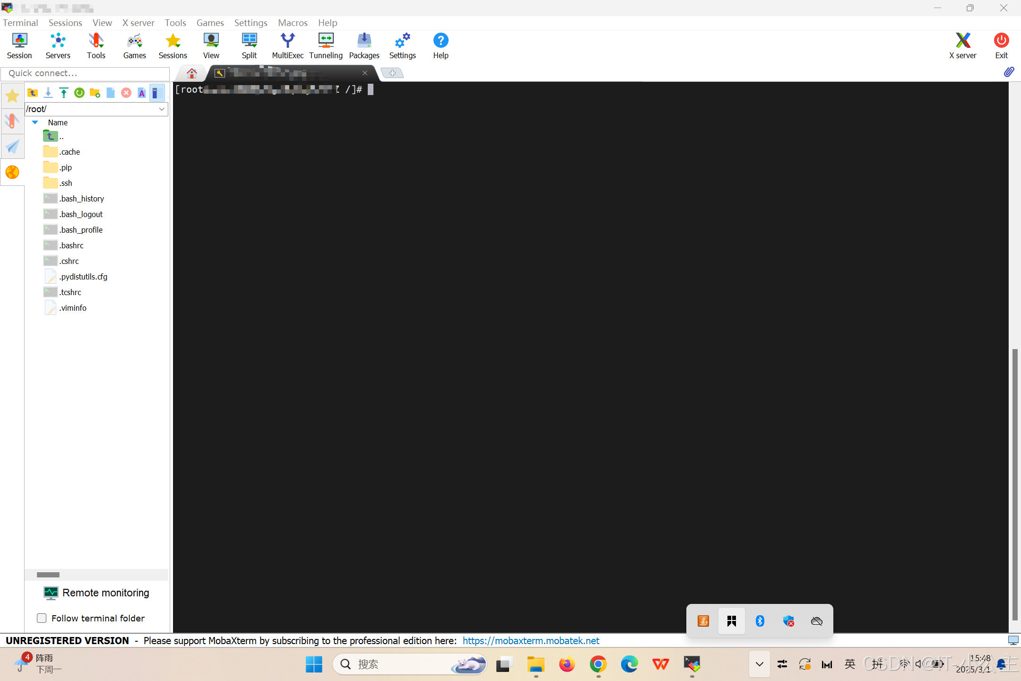Screen dimensions: 1021x681
Task: Enable Follow terminal folder checkbox
Action: (42, 618)
